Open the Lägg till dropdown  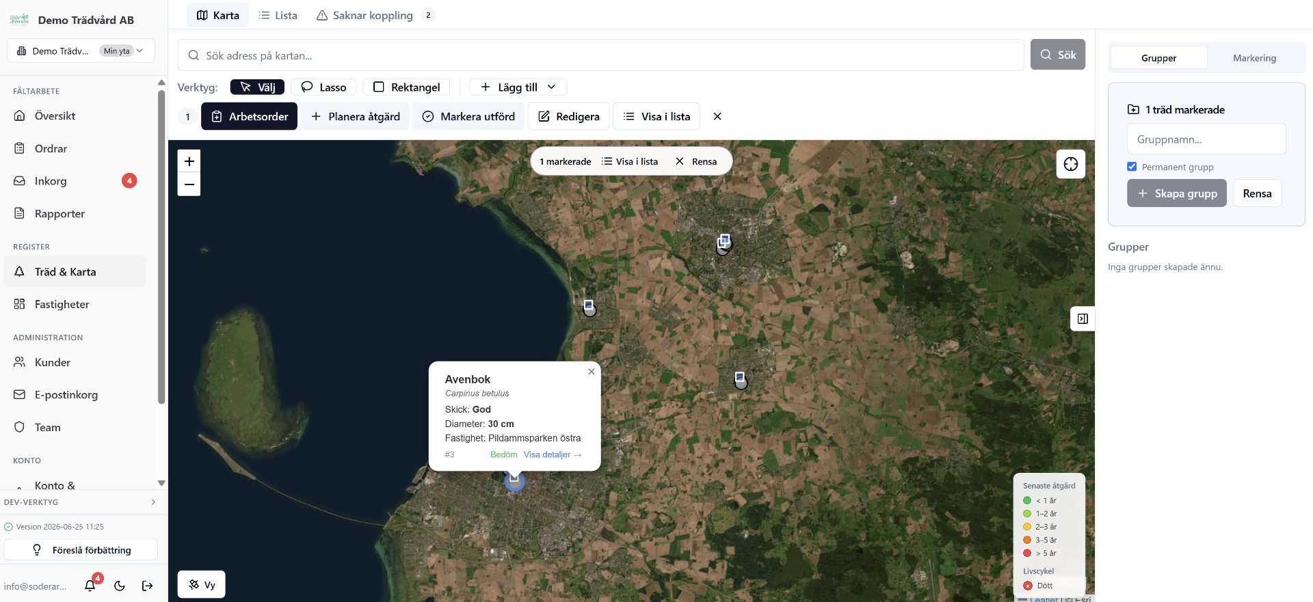pos(518,87)
